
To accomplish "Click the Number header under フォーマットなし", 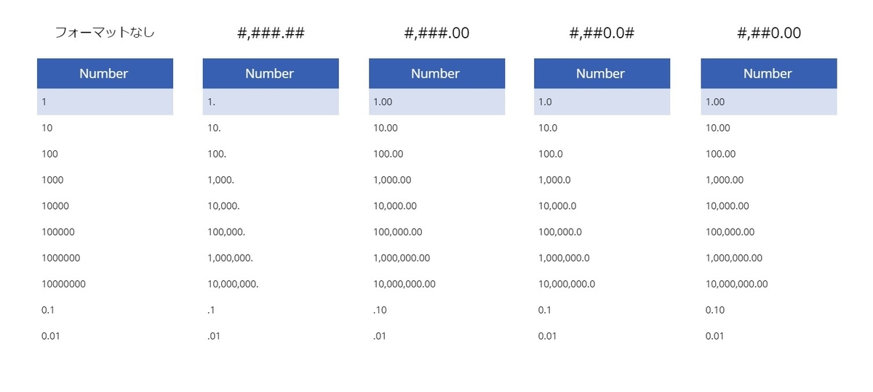I will pos(105,73).
